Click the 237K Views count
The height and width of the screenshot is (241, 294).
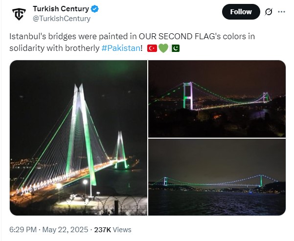(x=113, y=230)
